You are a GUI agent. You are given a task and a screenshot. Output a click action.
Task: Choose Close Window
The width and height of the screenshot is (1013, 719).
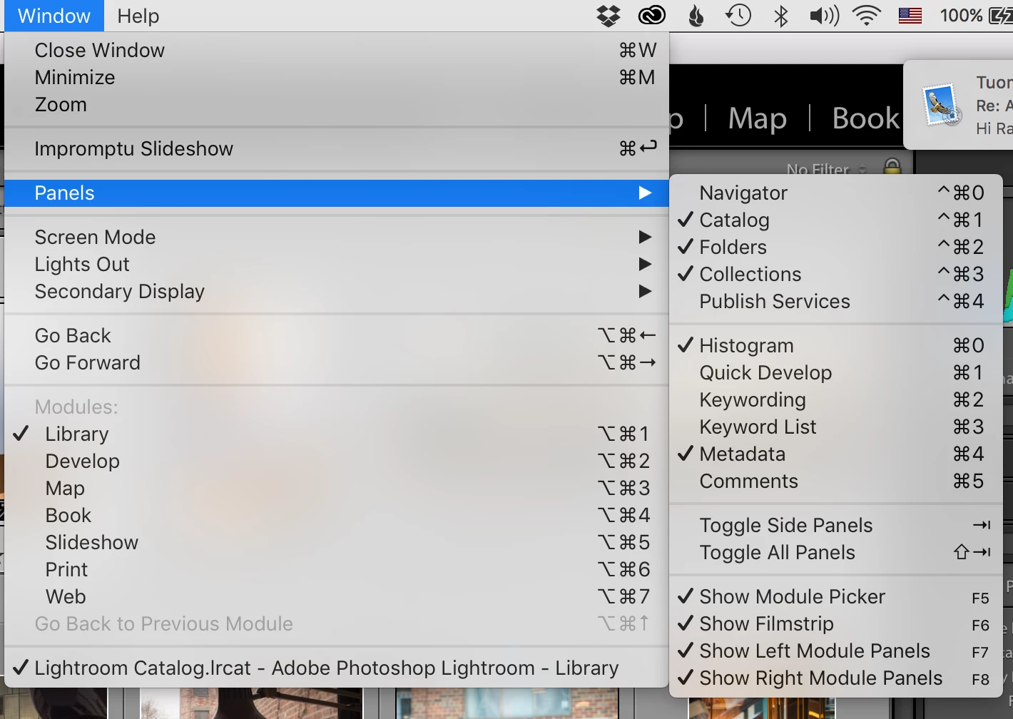pos(337,50)
